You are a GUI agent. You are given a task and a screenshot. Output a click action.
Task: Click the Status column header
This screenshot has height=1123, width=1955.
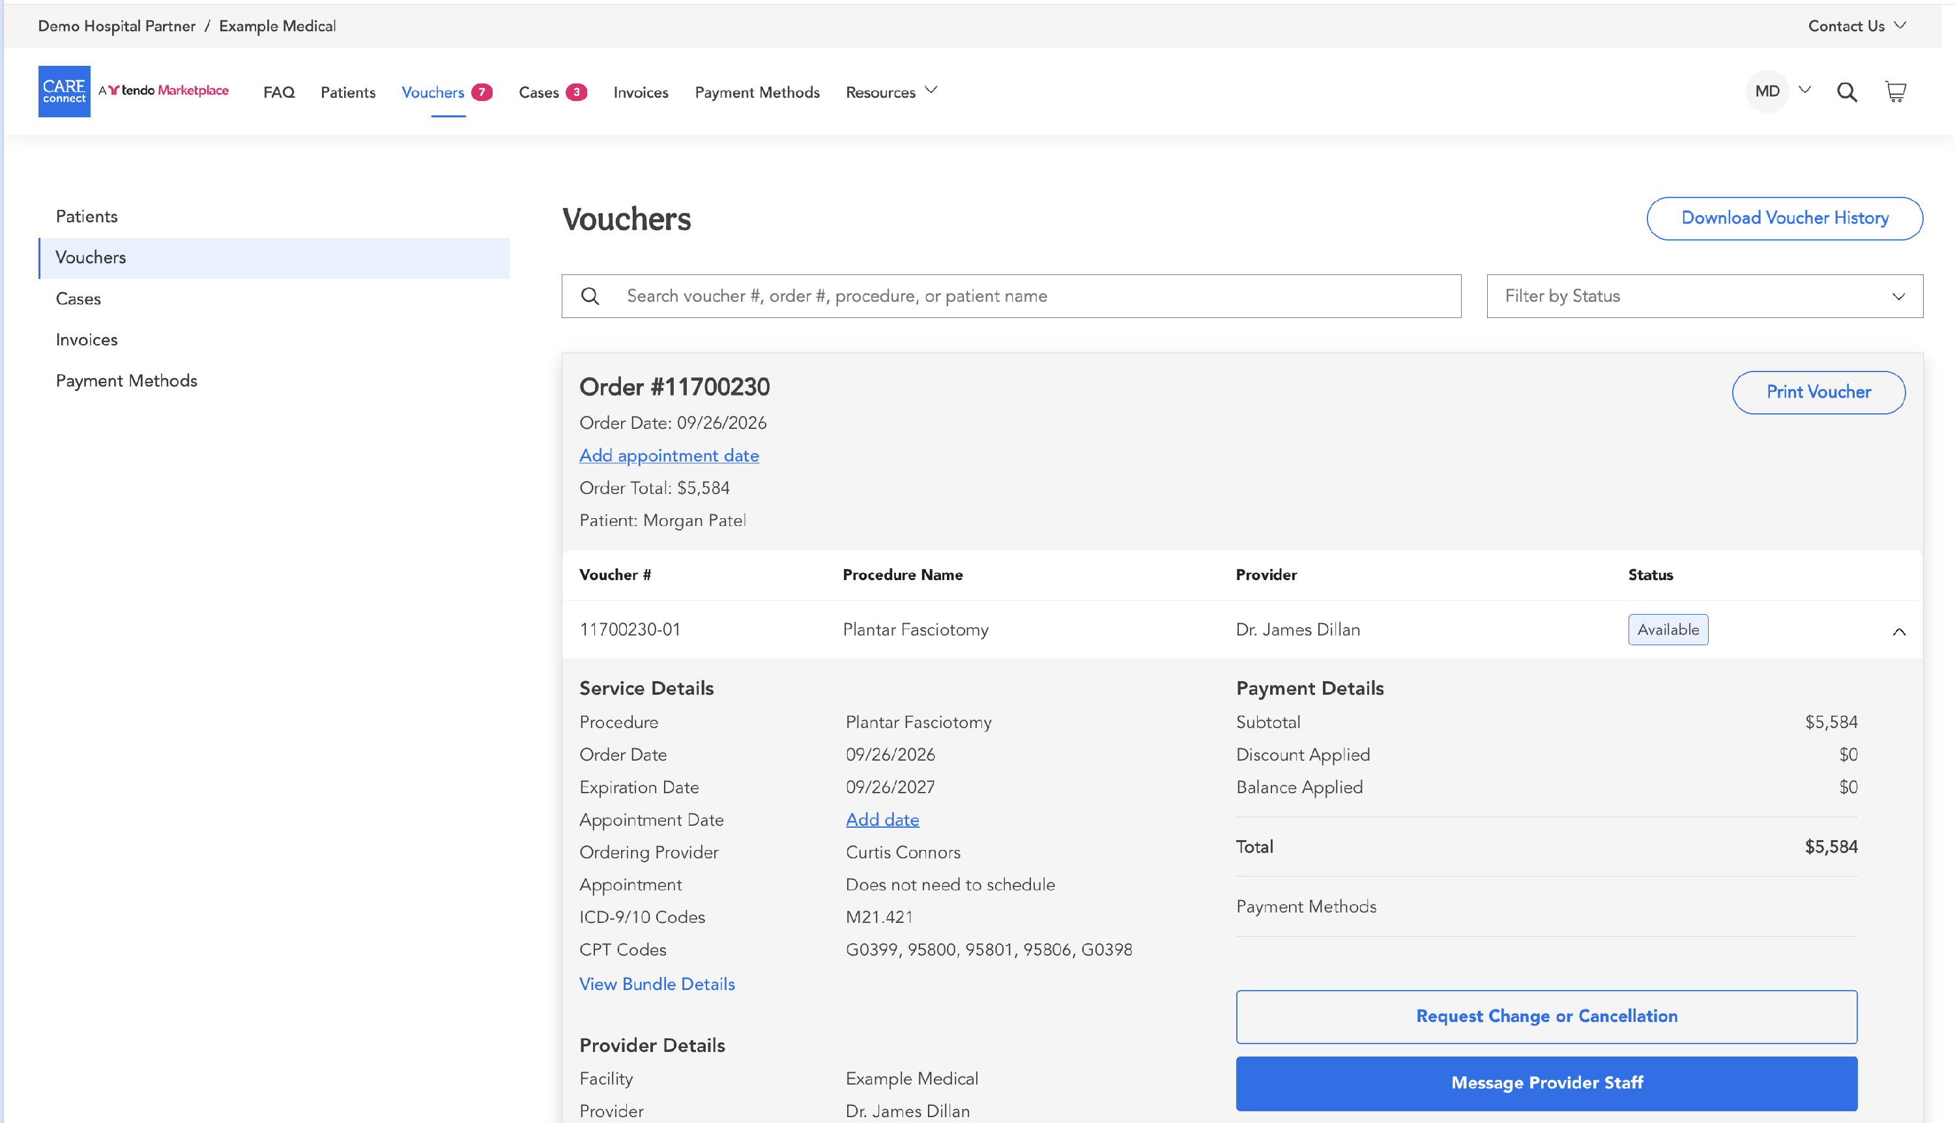point(1651,575)
